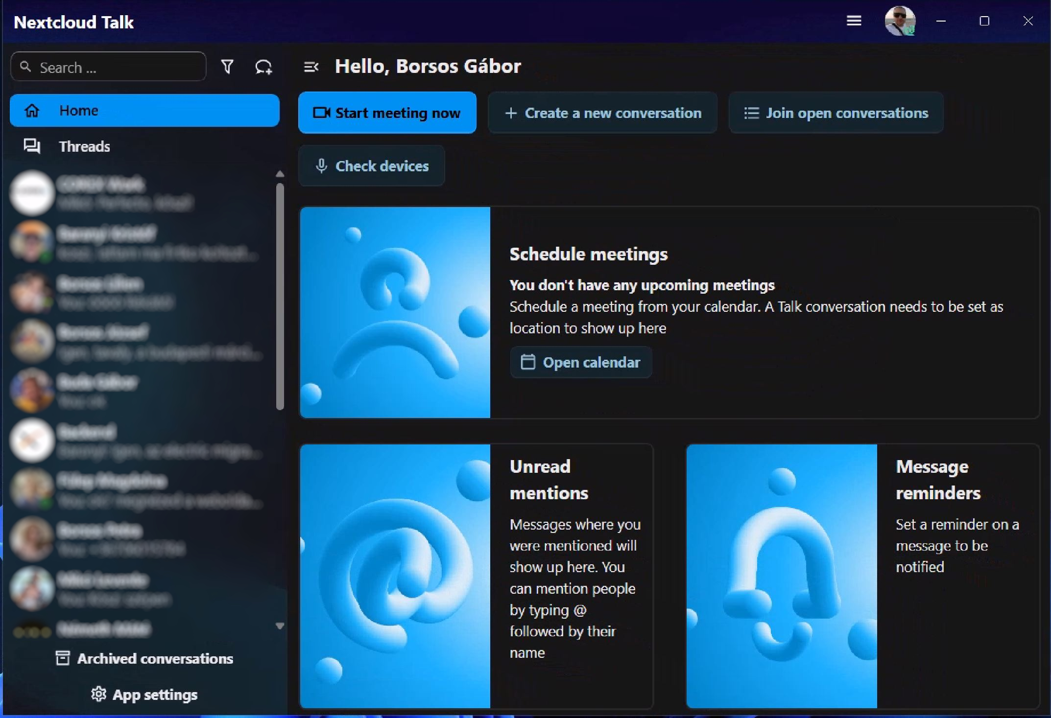Open the hamburger menu in title bar

pos(854,21)
